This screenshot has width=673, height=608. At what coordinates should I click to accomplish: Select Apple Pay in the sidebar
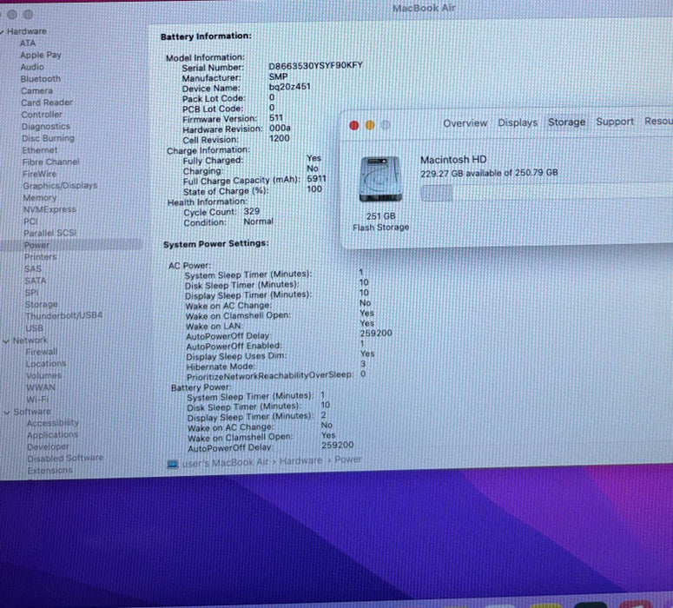[x=41, y=55]
